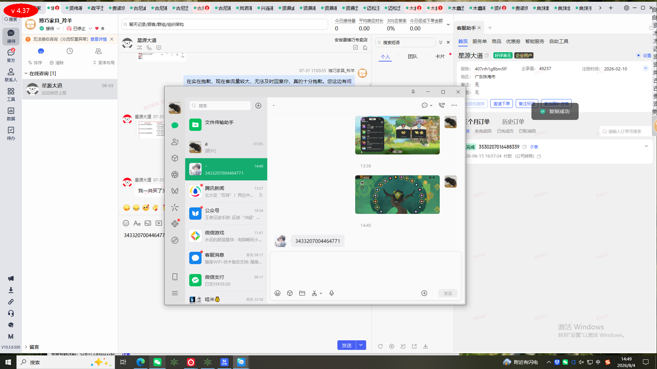Screen dimensions: 657x369
Task: Open WeChat chat more options ellipsis
Action: click(454, 105)
